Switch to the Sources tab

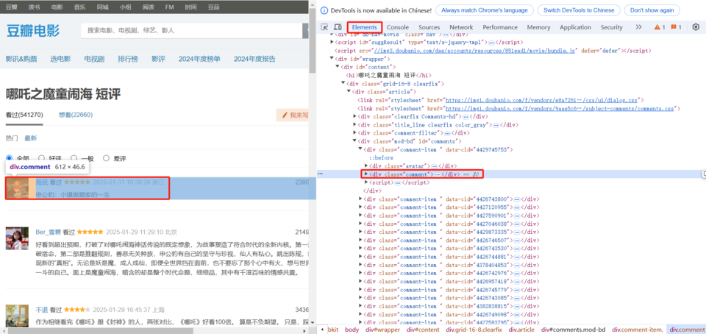point(429,27)
